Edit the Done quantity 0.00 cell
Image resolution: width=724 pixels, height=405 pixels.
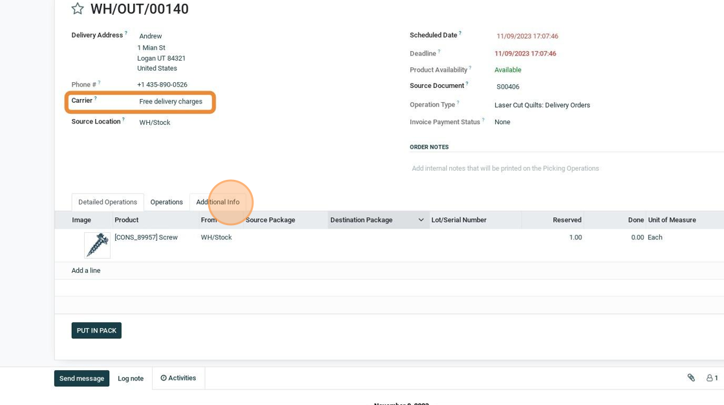(x=637, y=237)
